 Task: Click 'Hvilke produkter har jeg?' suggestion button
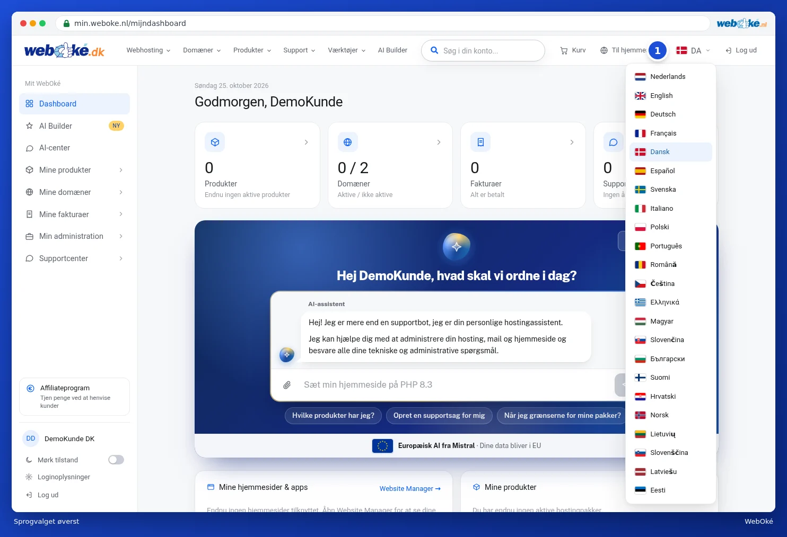(333, 415)
